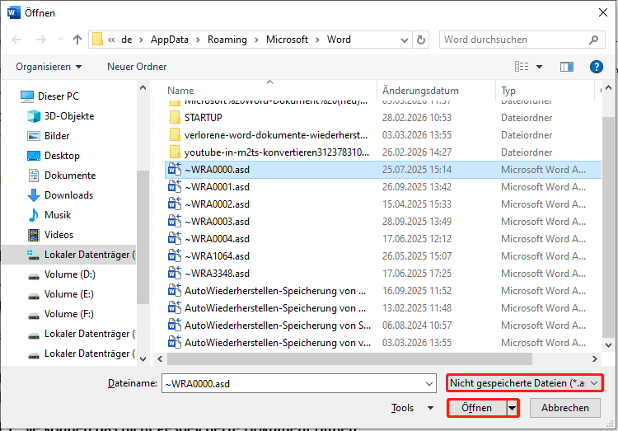Open the Help question mark
618x431 pixels.
pyautogui.click(x=597, y=67)
